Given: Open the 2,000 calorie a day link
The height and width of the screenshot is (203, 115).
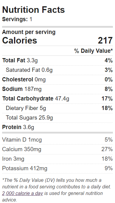Looking at the screenshot, I should point(23,193).
